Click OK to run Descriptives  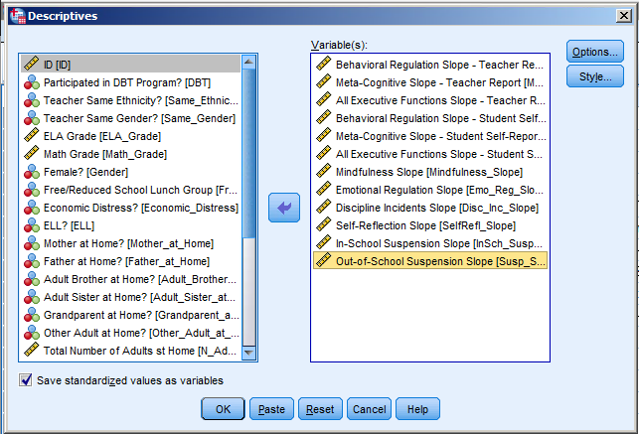click(223, 409)
